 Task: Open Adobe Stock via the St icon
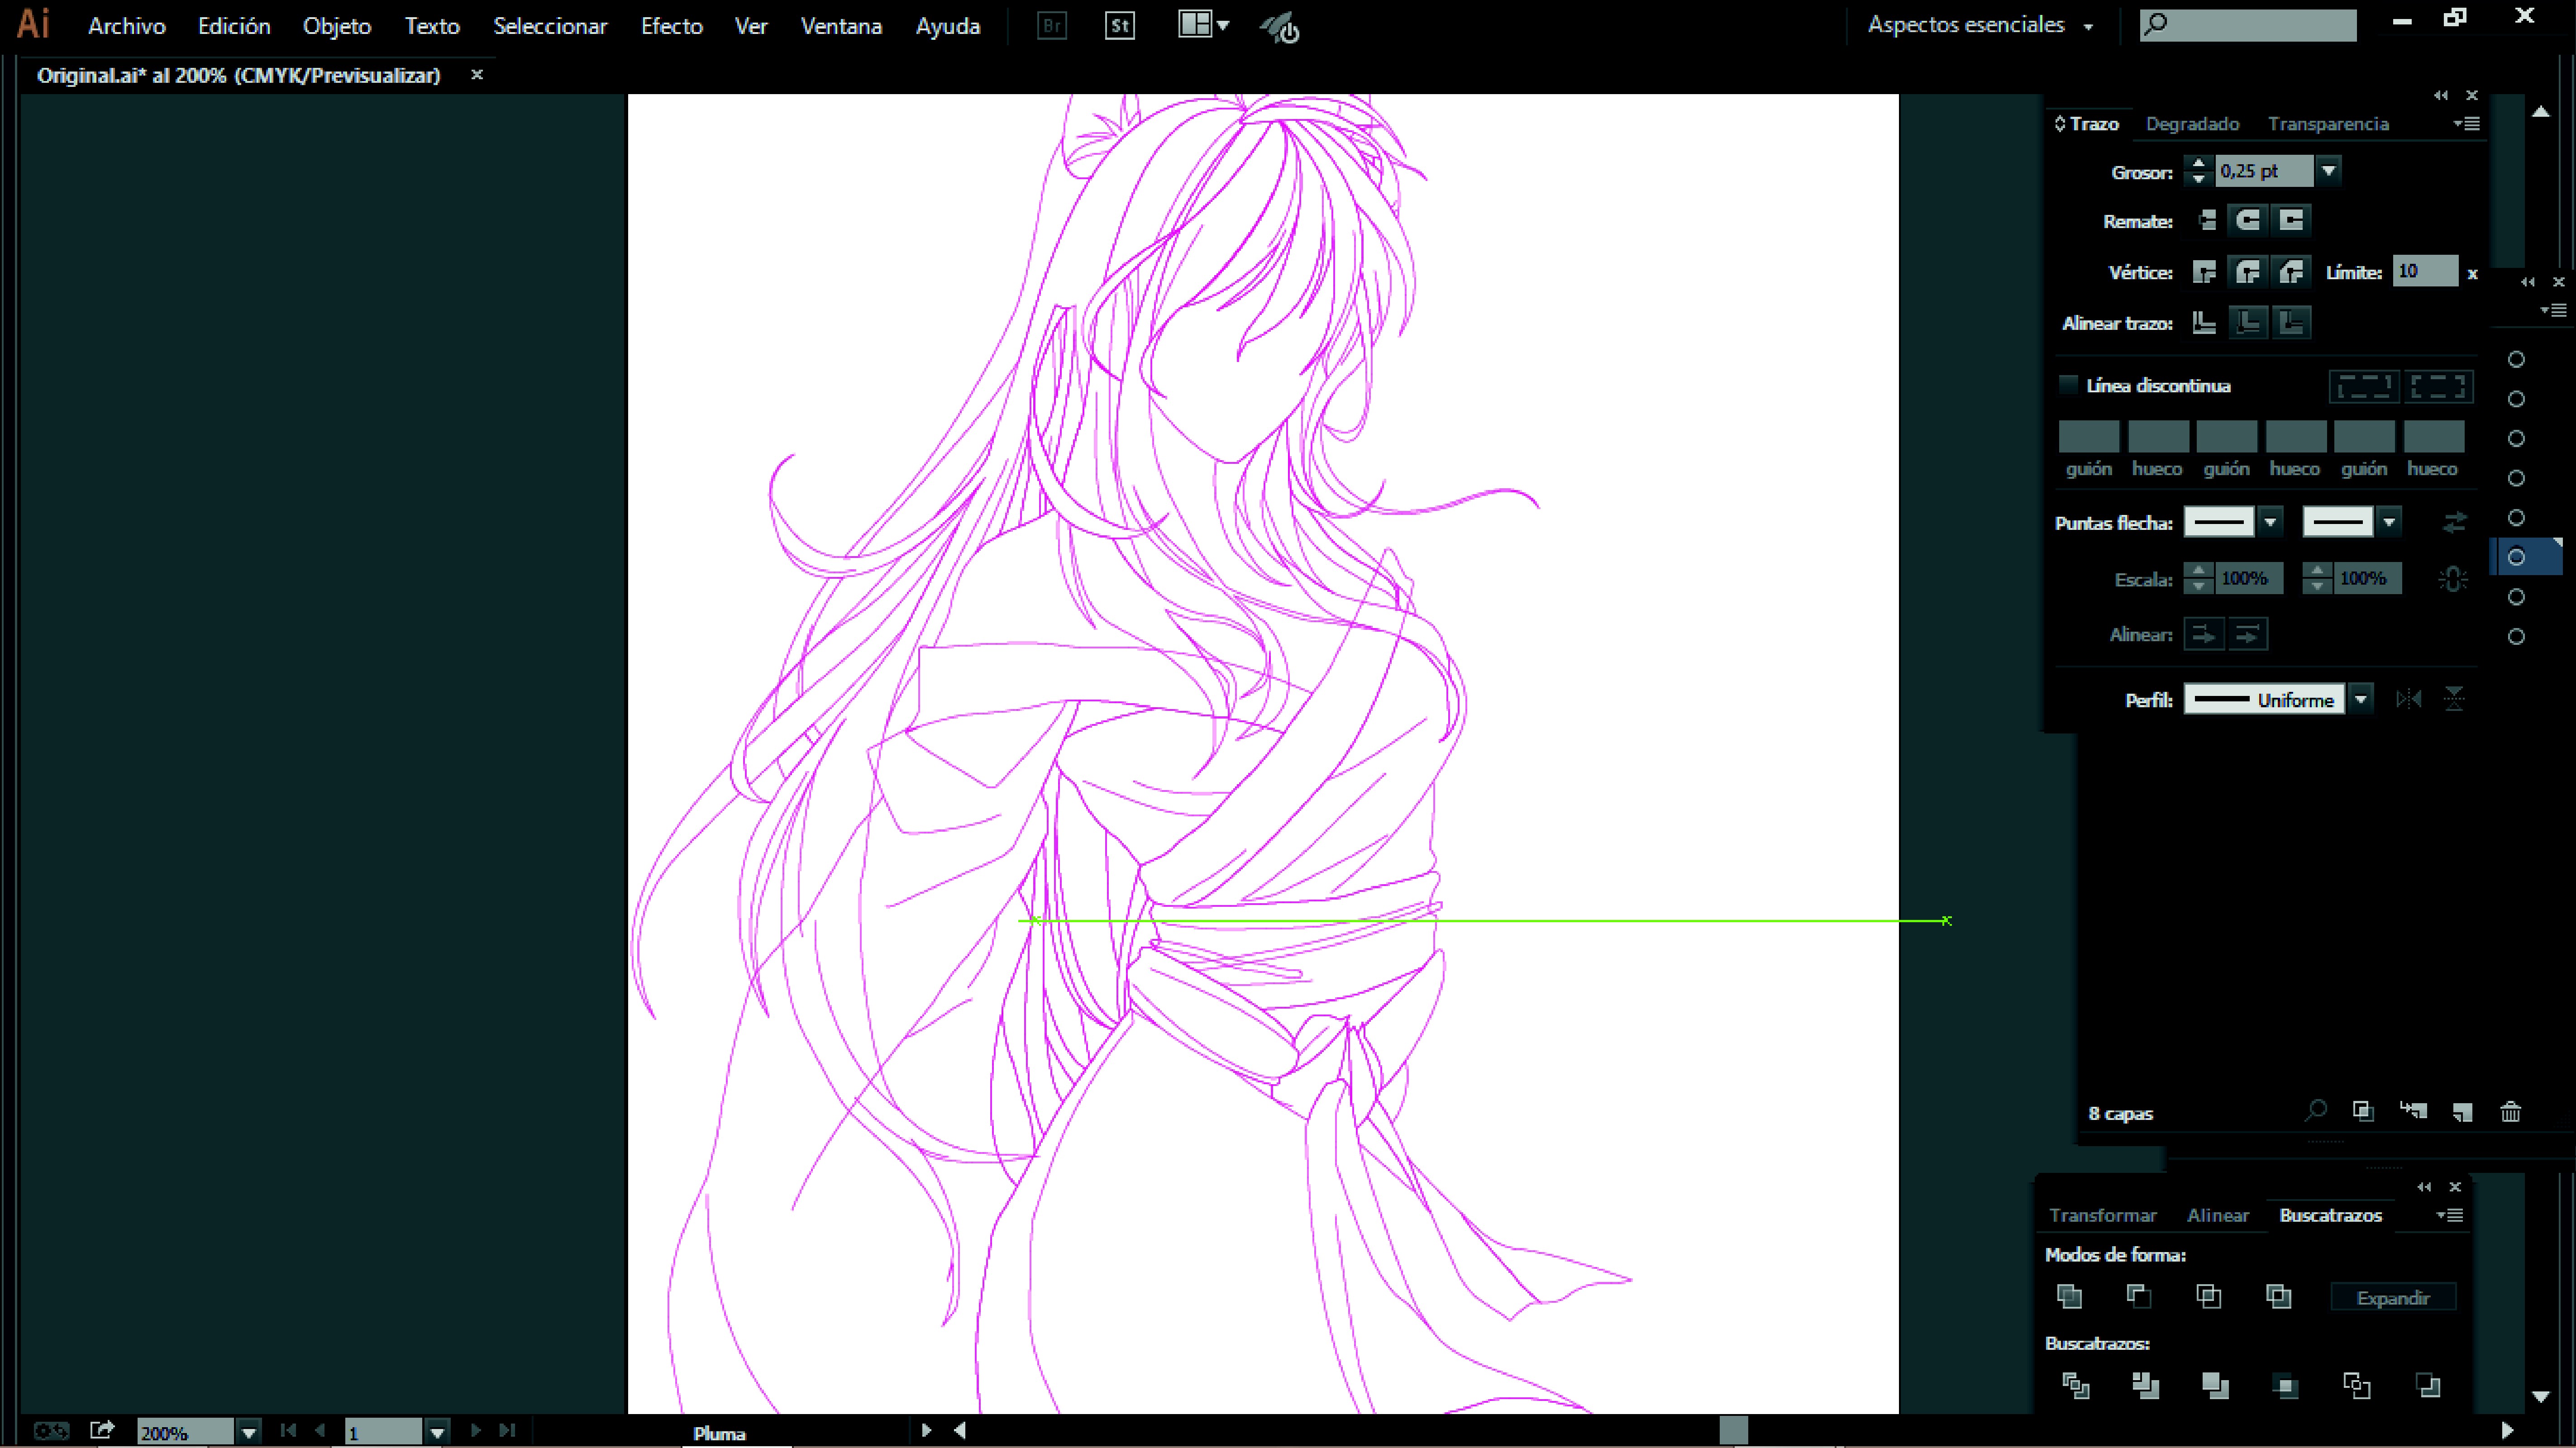coord(1119,26)
